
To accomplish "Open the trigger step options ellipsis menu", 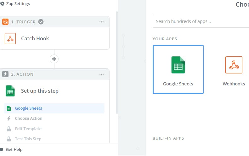I will [101, 22].
